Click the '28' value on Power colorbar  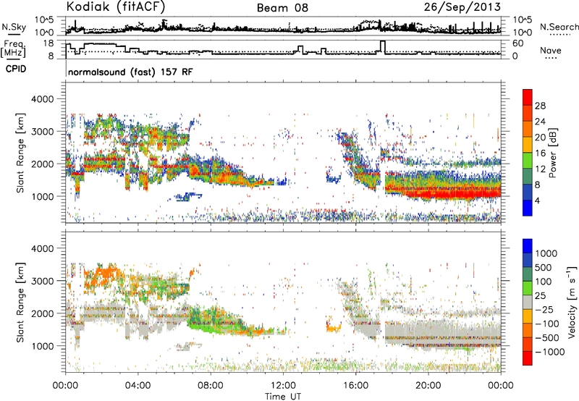click(540, 106)
